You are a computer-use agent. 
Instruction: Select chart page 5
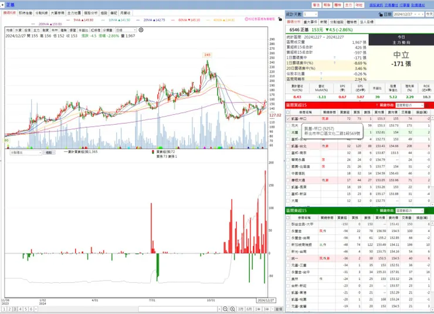tap(26, 309)
